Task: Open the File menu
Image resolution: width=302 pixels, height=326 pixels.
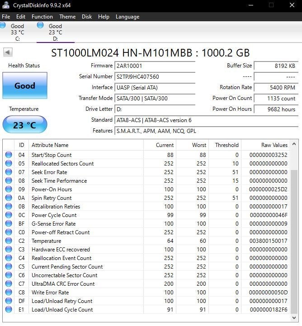Action: click(6, 17)
